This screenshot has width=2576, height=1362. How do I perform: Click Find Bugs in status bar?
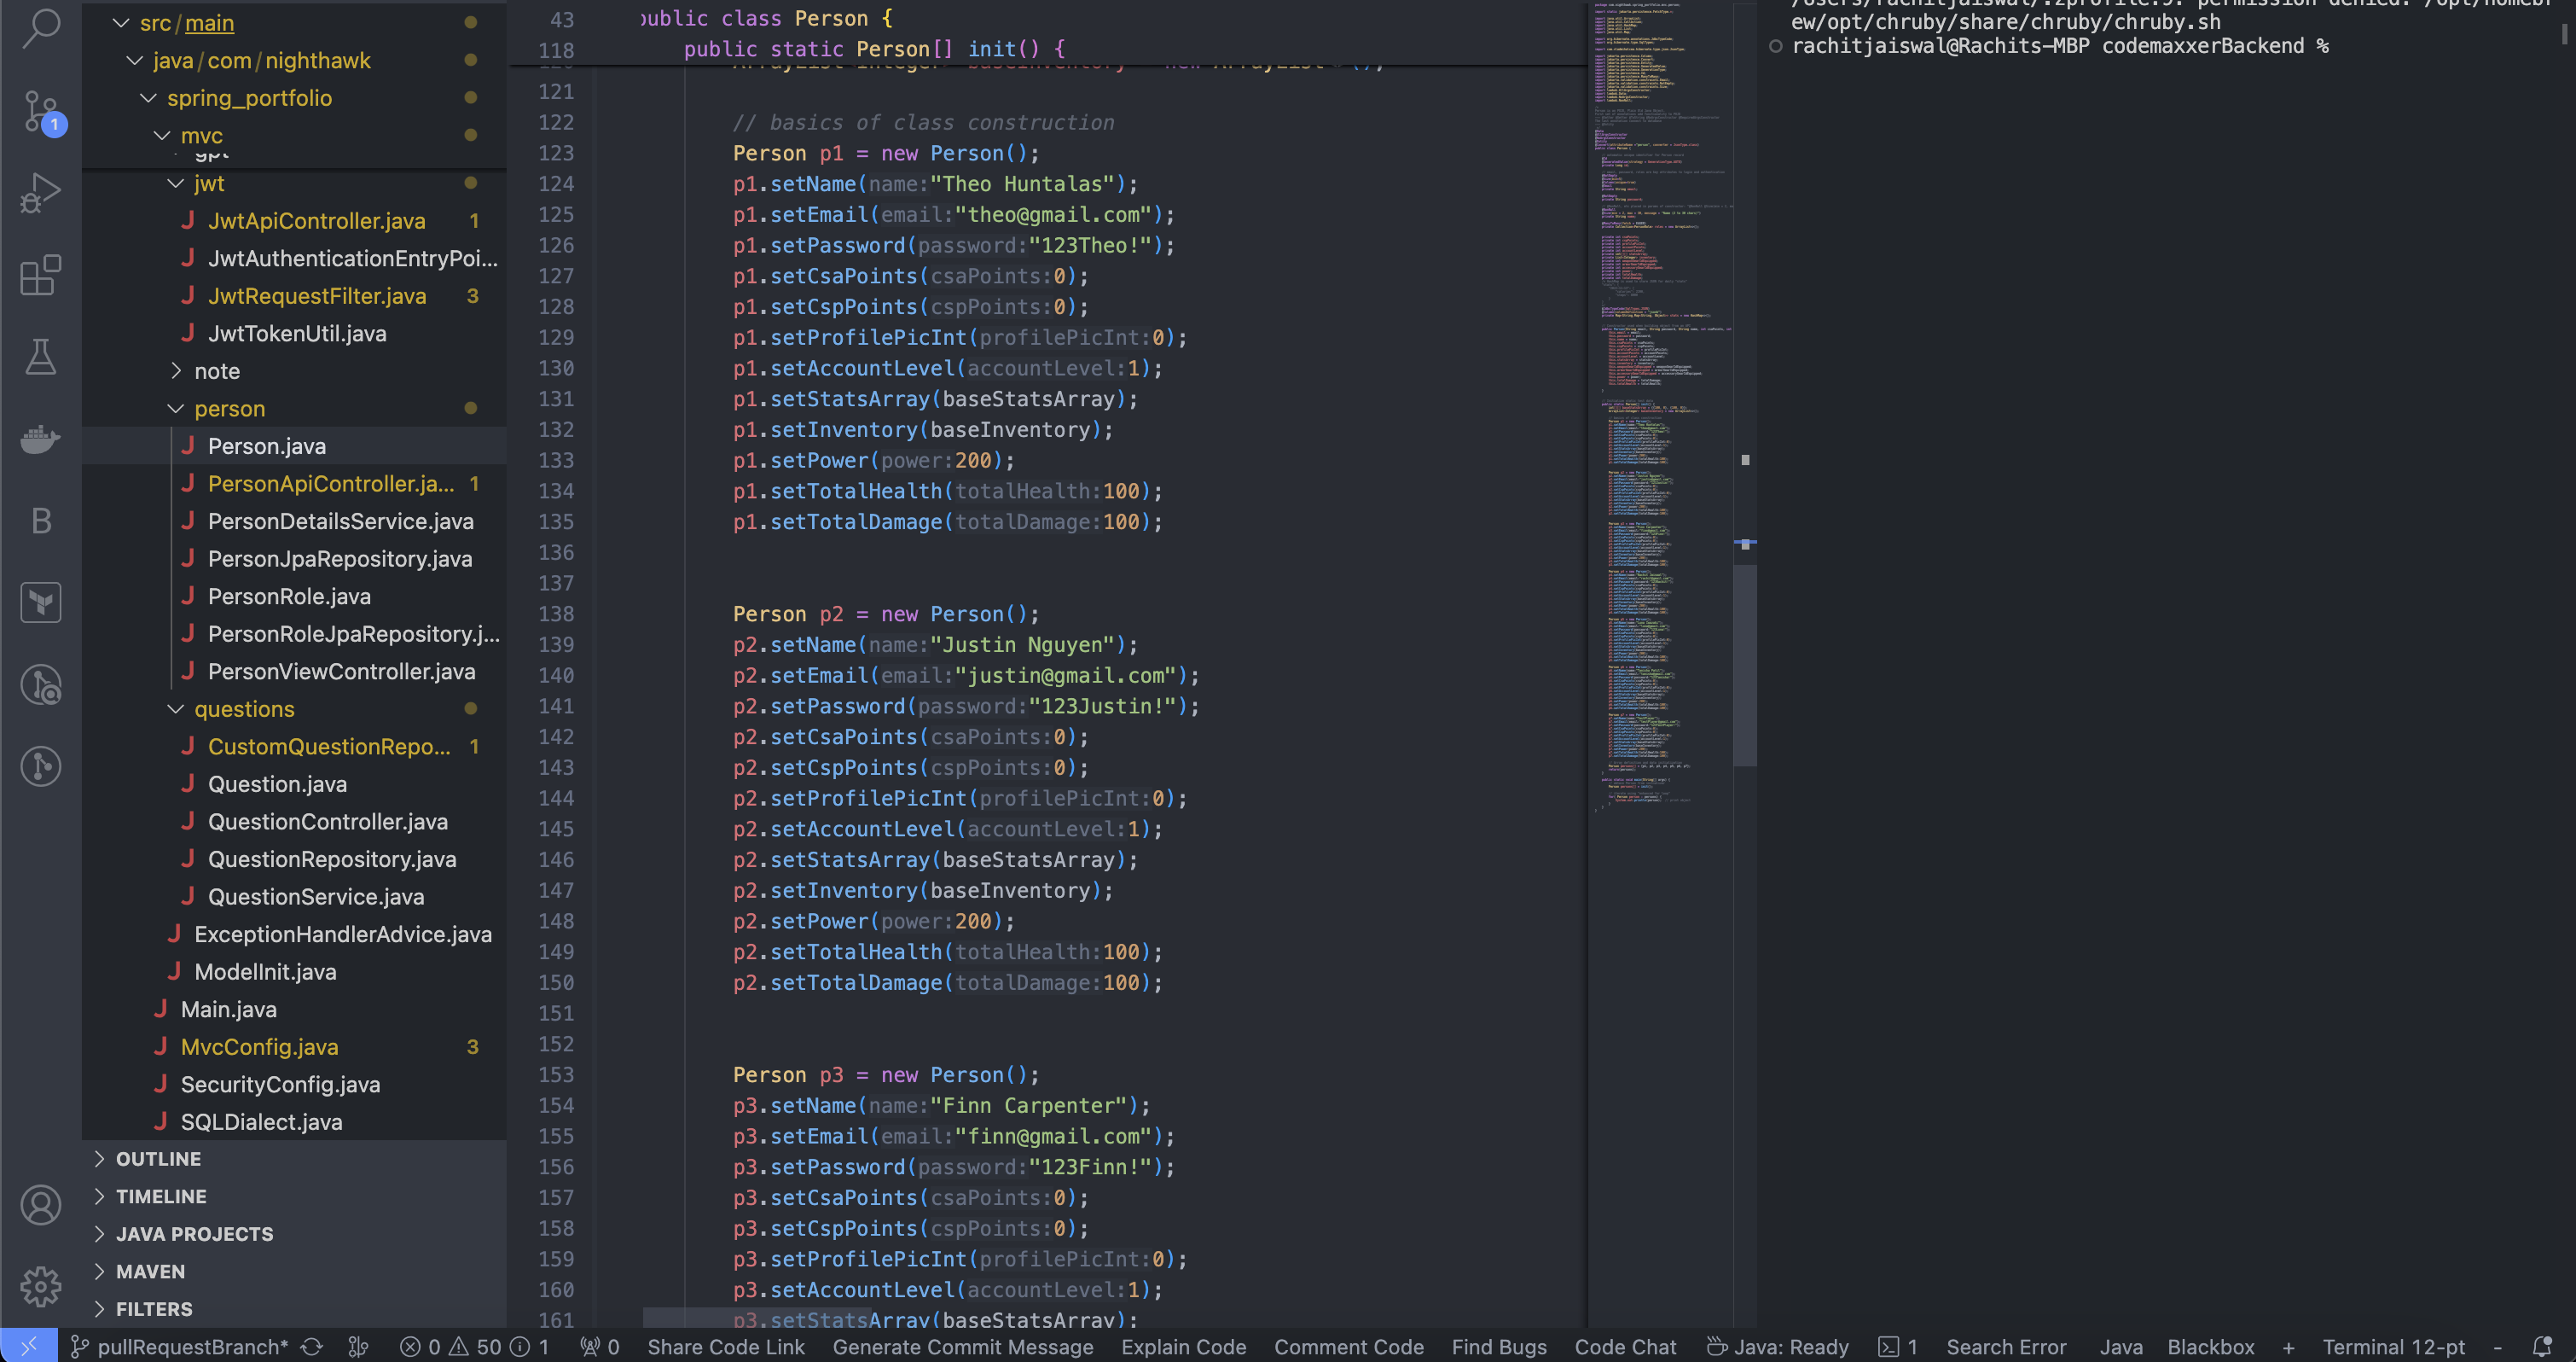point(1499,1347)
